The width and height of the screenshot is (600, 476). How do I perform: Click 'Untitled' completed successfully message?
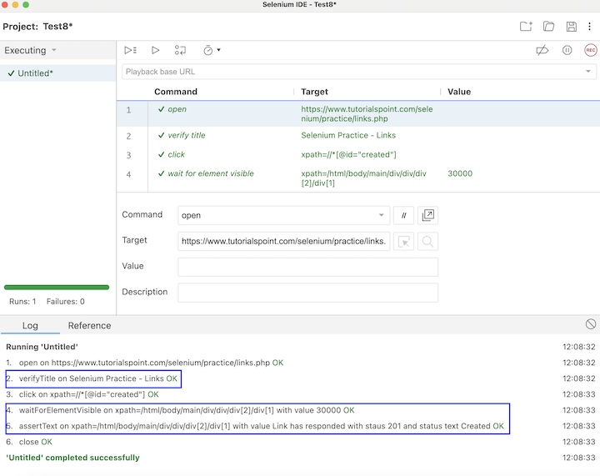point(72,458)
